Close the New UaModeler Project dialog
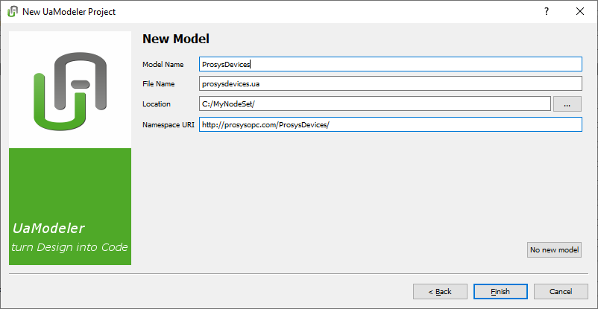The height and width of the screenshot is (309, 598). pos(580,11)
